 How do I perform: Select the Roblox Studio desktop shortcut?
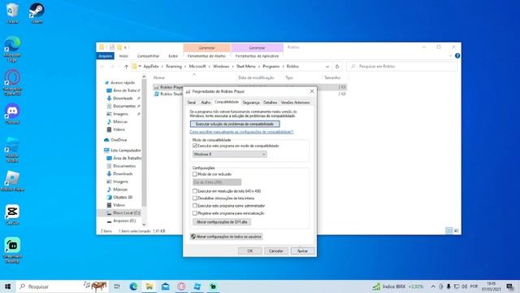coord(12,150)
